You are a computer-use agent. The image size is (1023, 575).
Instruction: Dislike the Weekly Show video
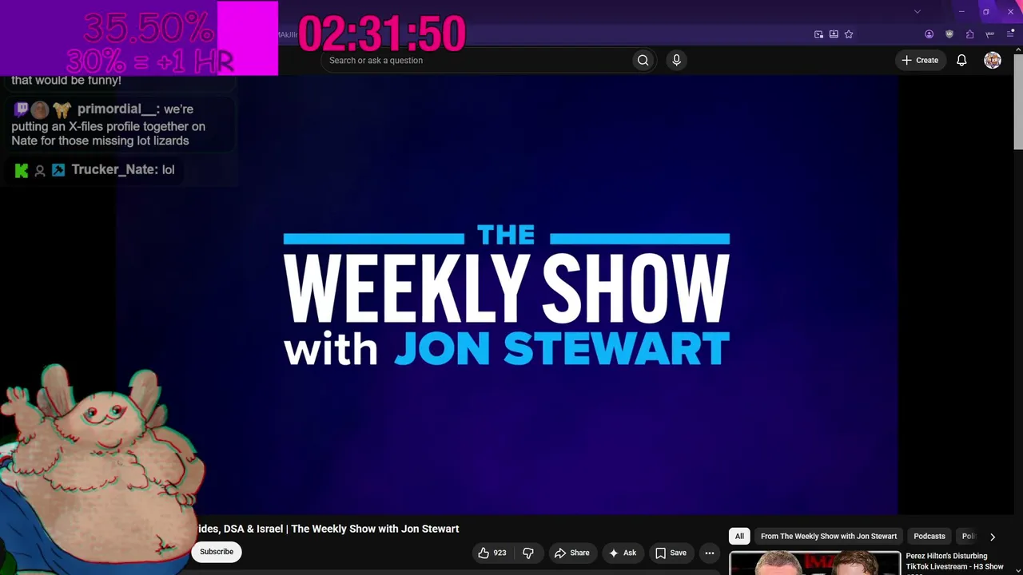coord(528,553)
